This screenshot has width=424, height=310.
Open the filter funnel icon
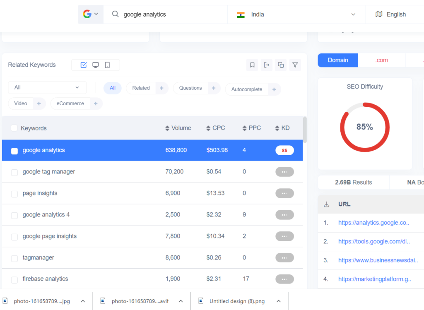pos(295,65)
